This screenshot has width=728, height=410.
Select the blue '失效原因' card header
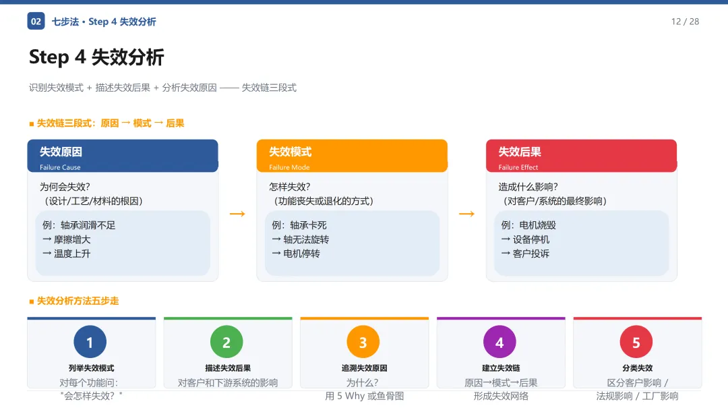pos(123,156)
